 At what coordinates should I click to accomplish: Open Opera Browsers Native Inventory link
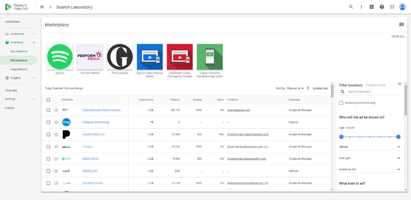coord(102,110)
